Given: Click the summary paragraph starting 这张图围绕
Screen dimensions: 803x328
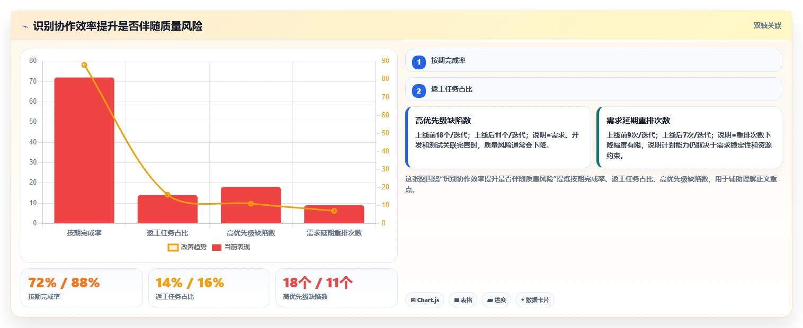Looking at the screenshot, I should [x=591, y=184].
